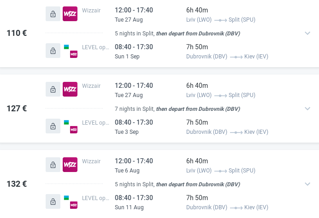
Task: Select the 127 € price
Action: (x=17, y=109)
